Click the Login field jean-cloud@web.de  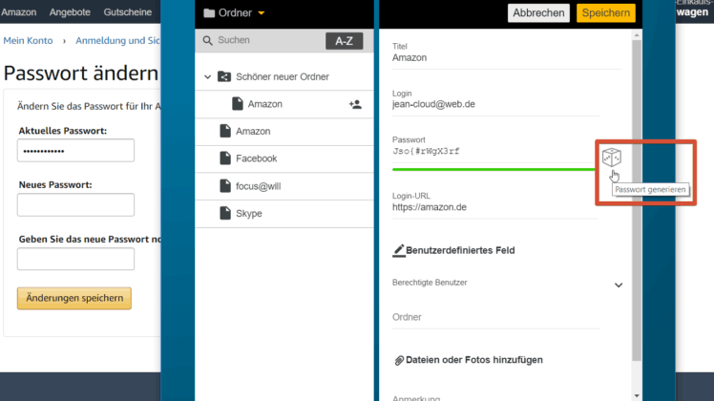pyautogui.click(x=495, y=104)
